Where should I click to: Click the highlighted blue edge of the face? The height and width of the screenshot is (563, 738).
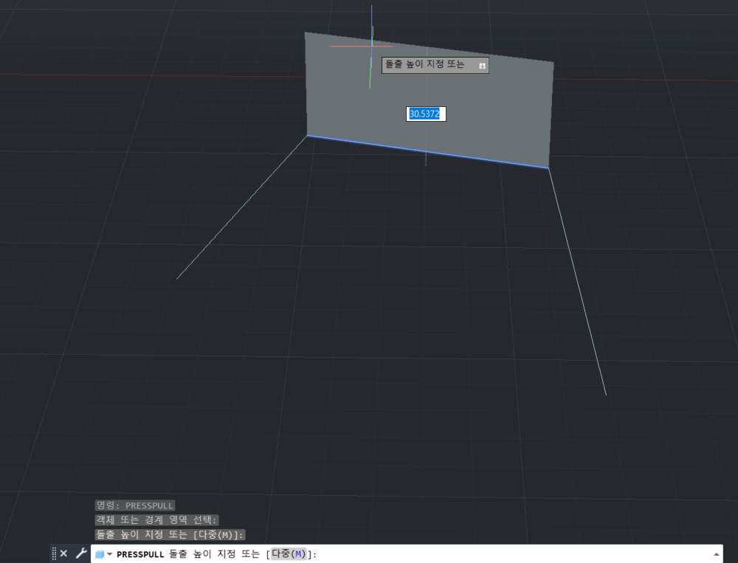(428, 151)
